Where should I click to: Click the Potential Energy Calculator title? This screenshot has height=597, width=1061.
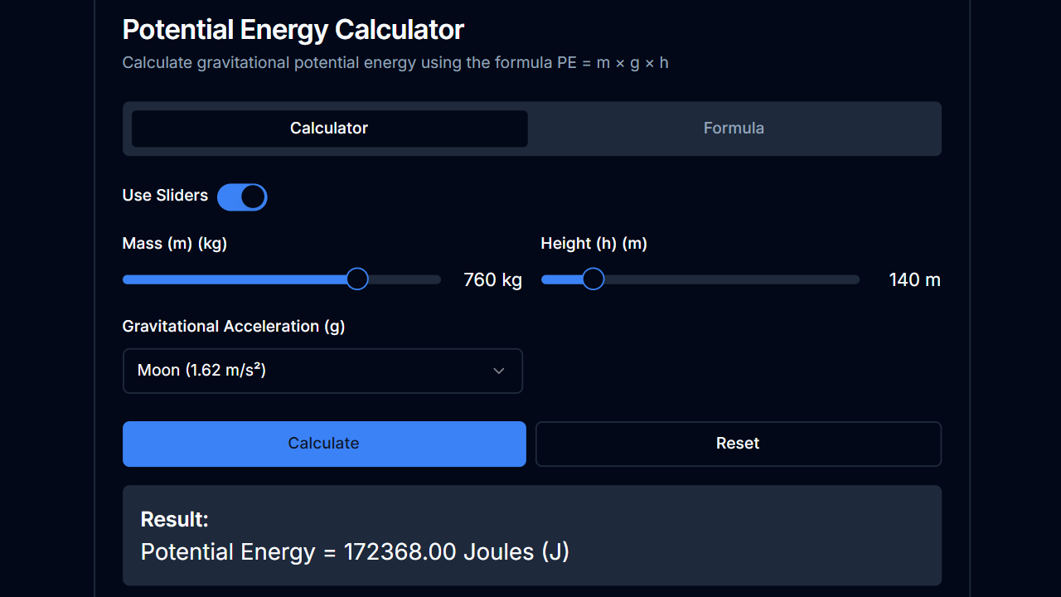(293, 29)
